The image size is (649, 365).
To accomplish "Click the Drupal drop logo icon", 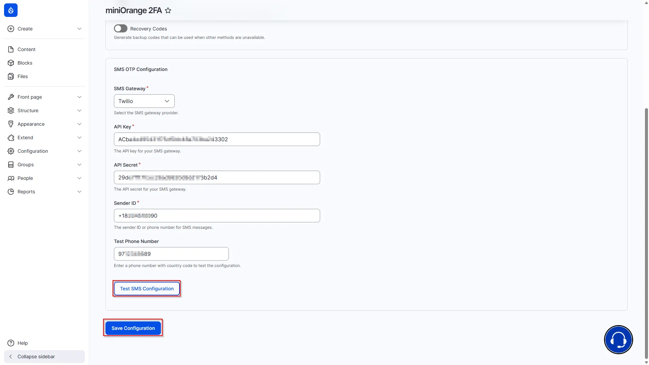I will click(11, 10).
